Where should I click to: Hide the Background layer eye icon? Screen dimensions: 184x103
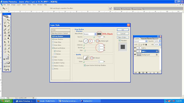(x=135, y=55)
